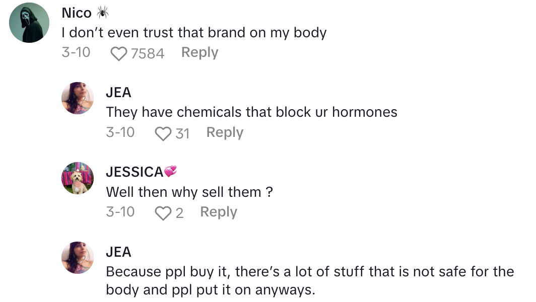Viewport: 536px width, 302px height.
Task: Open Nico's username link
Action: [77, 13]
